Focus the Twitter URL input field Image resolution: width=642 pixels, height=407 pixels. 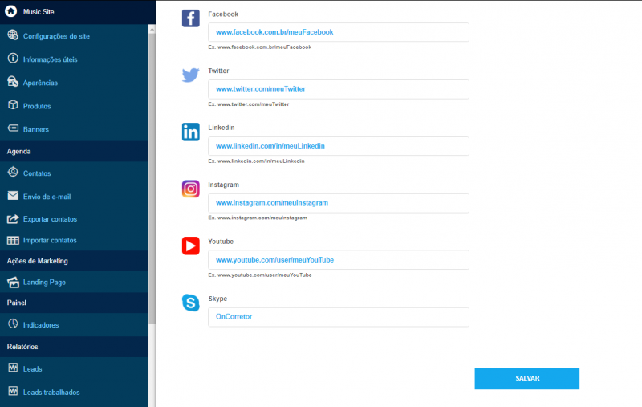click(339, 89)
